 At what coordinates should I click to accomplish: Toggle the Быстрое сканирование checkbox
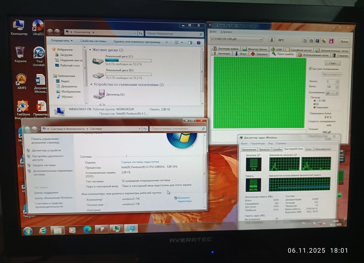pos(310,69)
